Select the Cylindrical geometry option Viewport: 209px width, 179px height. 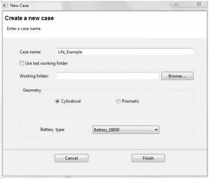[57, 101]
